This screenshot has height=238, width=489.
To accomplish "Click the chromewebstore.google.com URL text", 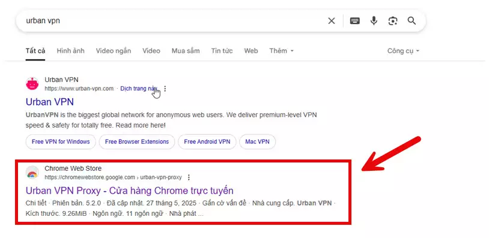I will click(x=113, y=177).
